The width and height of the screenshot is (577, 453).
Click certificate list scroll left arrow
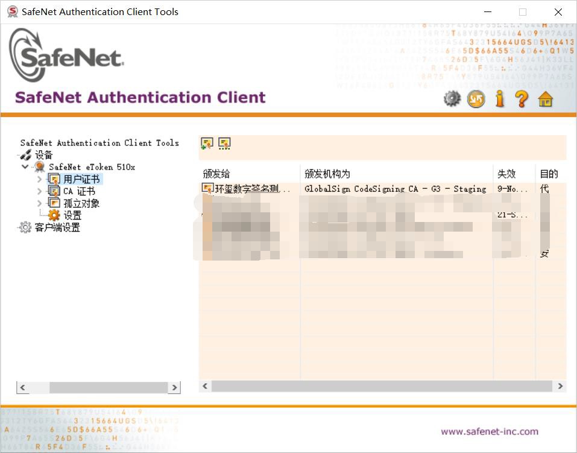pos(206,386)
